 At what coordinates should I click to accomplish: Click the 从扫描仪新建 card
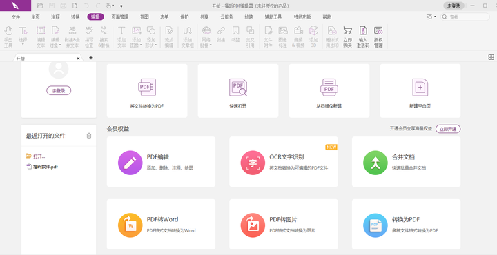pyautogui.click(x=329, y=91)
